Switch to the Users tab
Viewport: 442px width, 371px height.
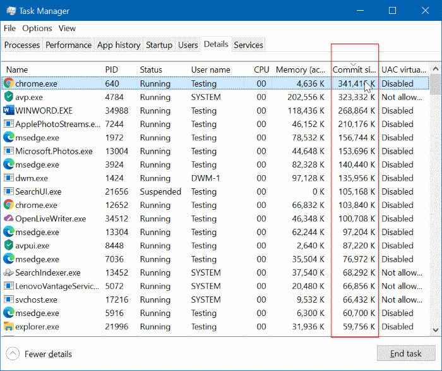click(x=188, y=45)
